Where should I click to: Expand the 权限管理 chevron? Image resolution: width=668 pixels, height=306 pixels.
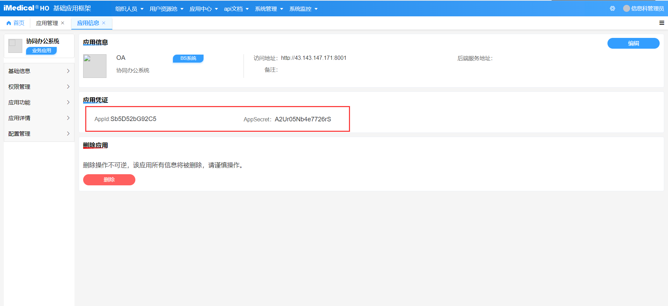tap(68, 87)
